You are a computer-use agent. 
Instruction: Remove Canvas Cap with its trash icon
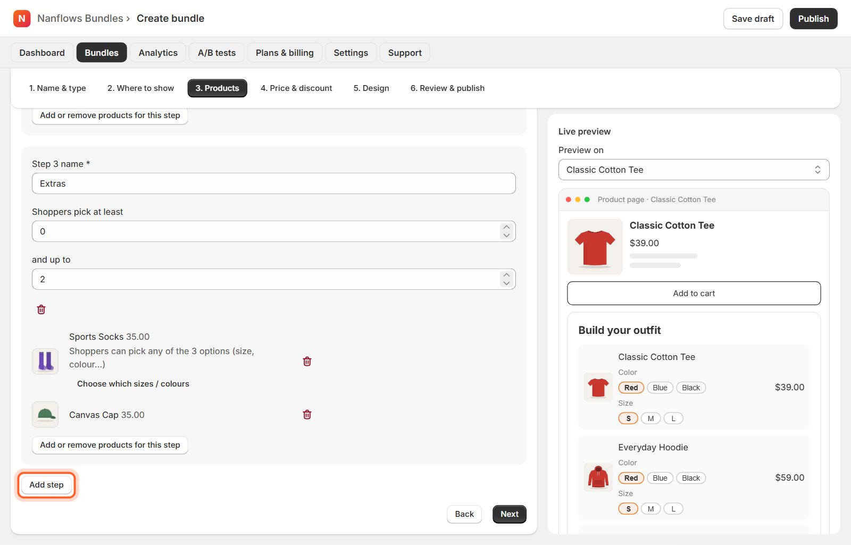click(307, 415)
